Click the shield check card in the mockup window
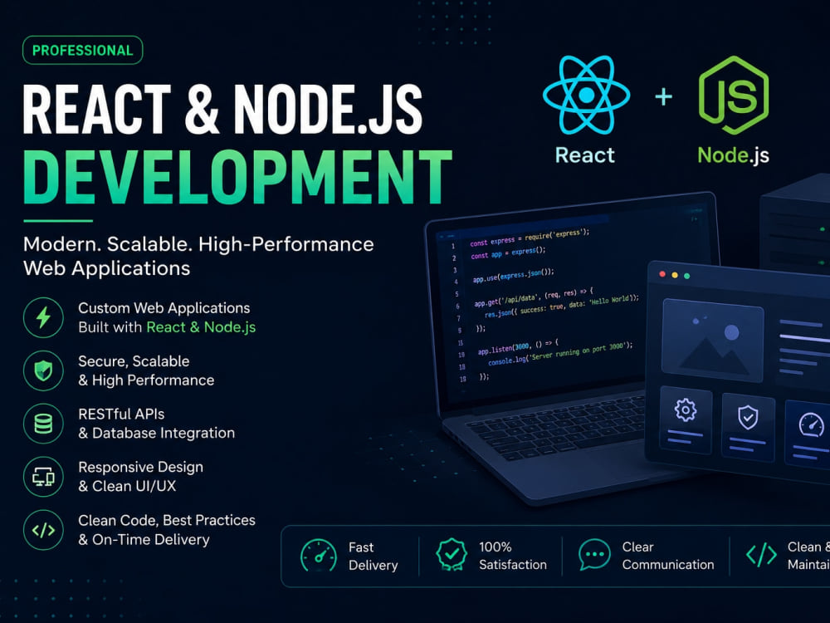Viewport: 830px width, 623px height. tap(748, 426)
